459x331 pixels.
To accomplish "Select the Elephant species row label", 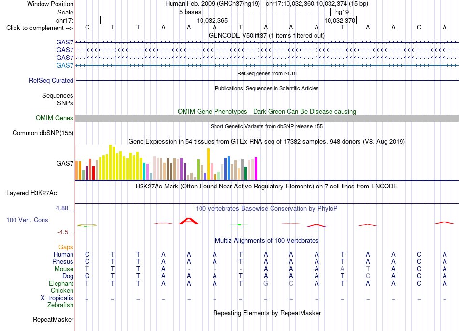I will pos(61,283).
